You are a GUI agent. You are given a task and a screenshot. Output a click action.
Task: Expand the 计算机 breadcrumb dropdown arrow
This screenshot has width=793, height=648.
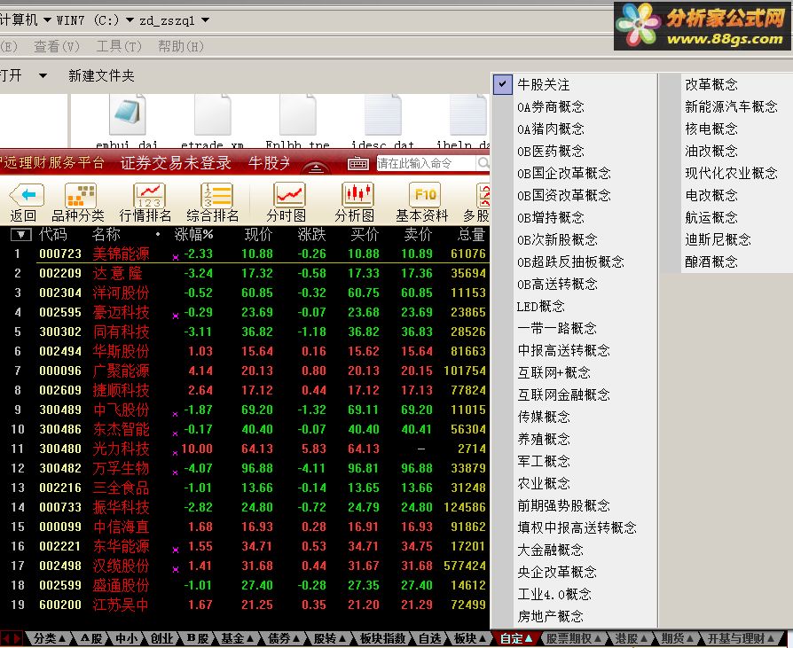click(47, 20)
